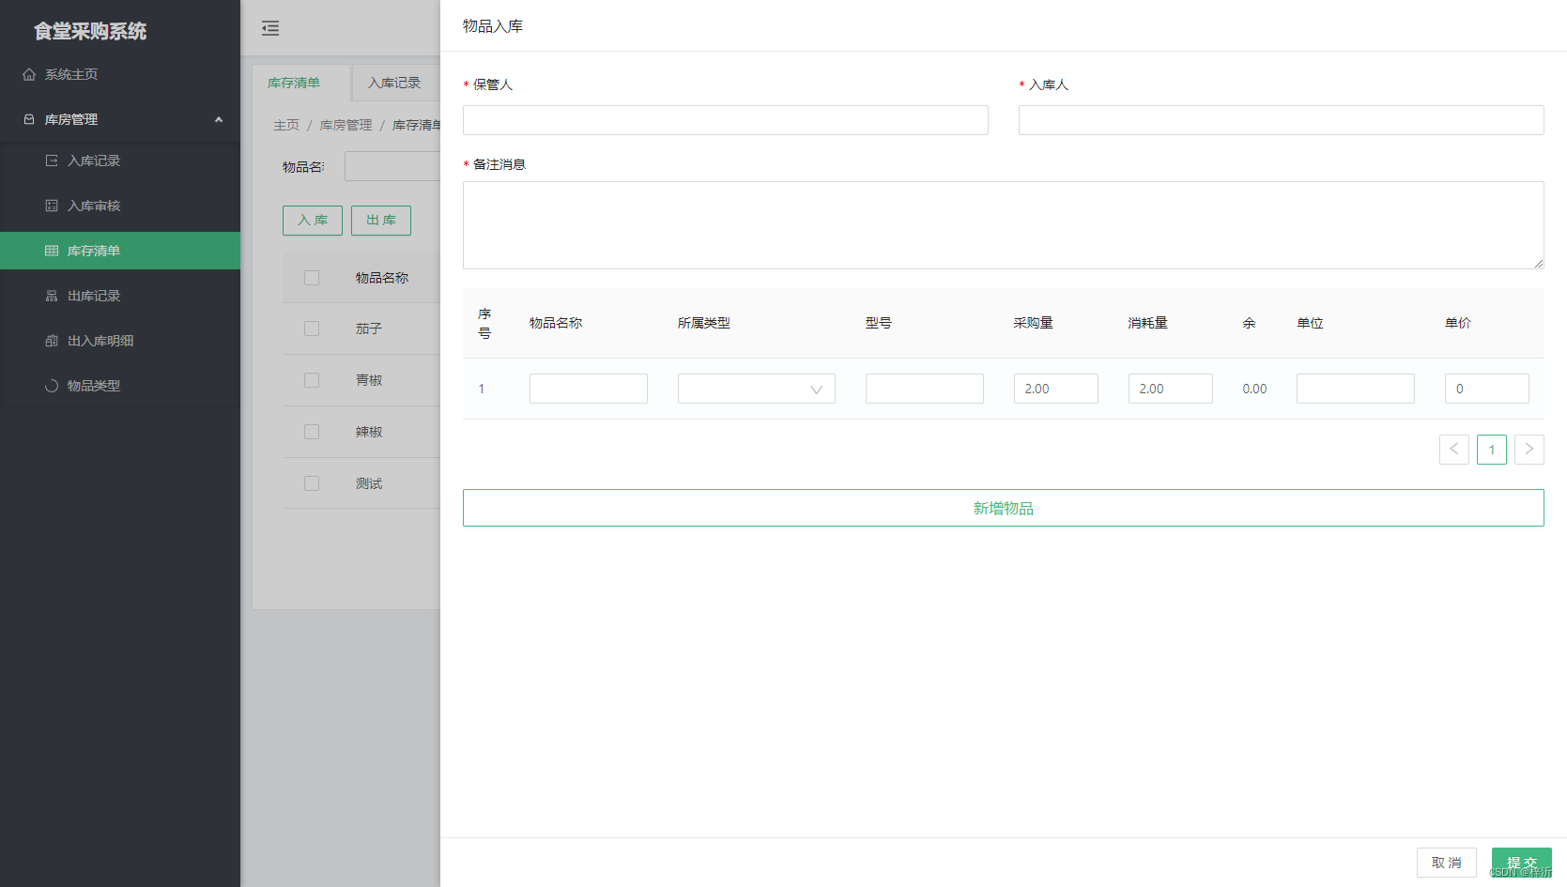1567x887 pixels.
Task: Check the checkbox for 辣椒 row
Action: coord(312,432)
